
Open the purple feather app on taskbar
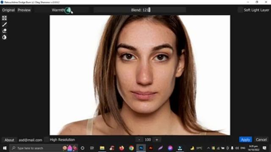click(160, 148)
